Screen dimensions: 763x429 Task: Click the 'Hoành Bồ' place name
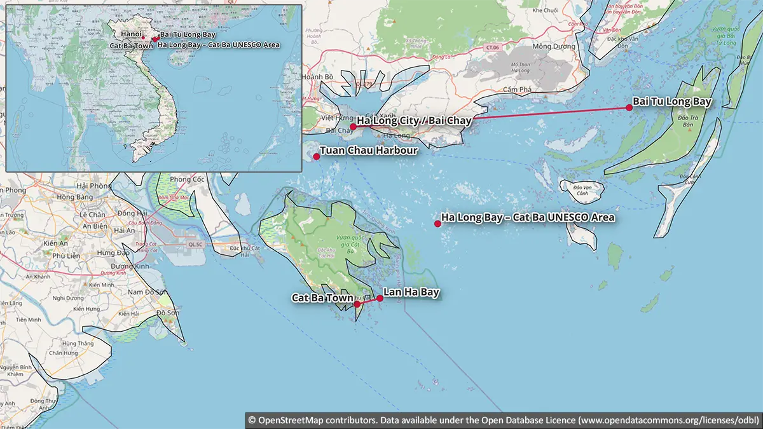coord(318,76)
